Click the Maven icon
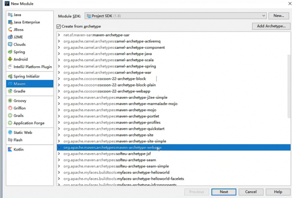 (x=10, y=84)
